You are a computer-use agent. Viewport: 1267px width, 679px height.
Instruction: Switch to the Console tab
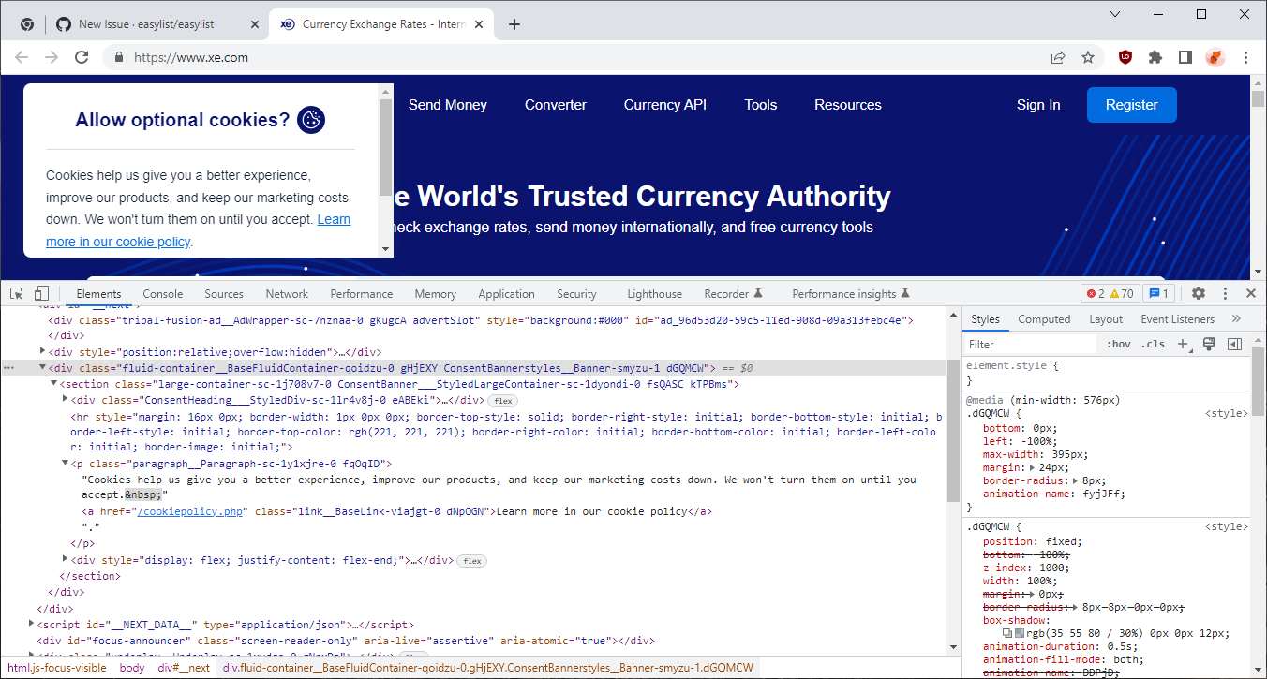[162, 293]
